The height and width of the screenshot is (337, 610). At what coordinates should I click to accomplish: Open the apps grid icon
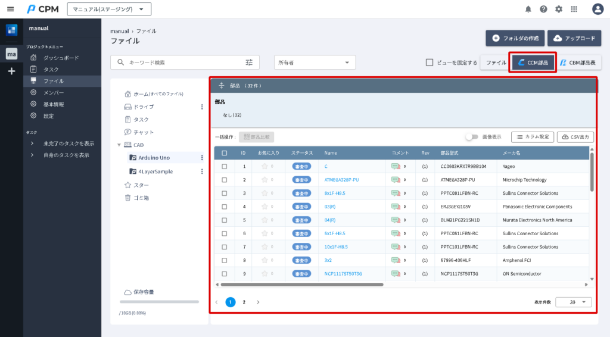click(x=574, y=9)
